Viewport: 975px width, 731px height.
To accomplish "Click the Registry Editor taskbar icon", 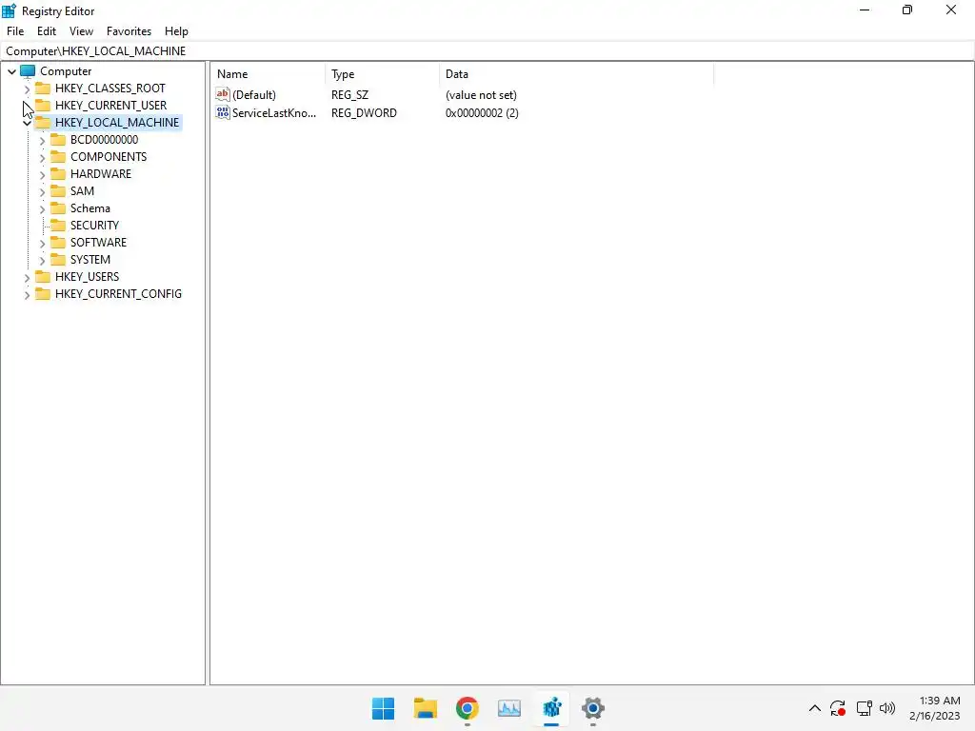I will pyautogui.click(x=551, y=708).
